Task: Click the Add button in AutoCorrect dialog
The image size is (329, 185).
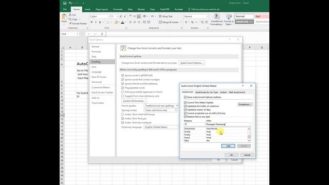Action: click(228, 146)
